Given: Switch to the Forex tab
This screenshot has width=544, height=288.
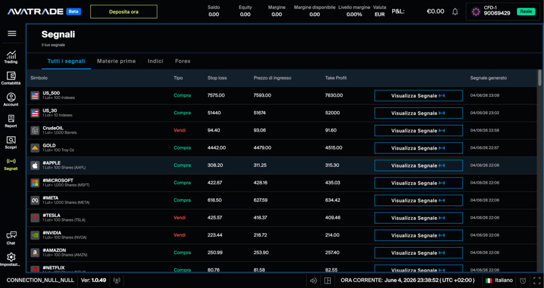Looking at the screenshot, I should pyautogui.click(x=183, y=61).
